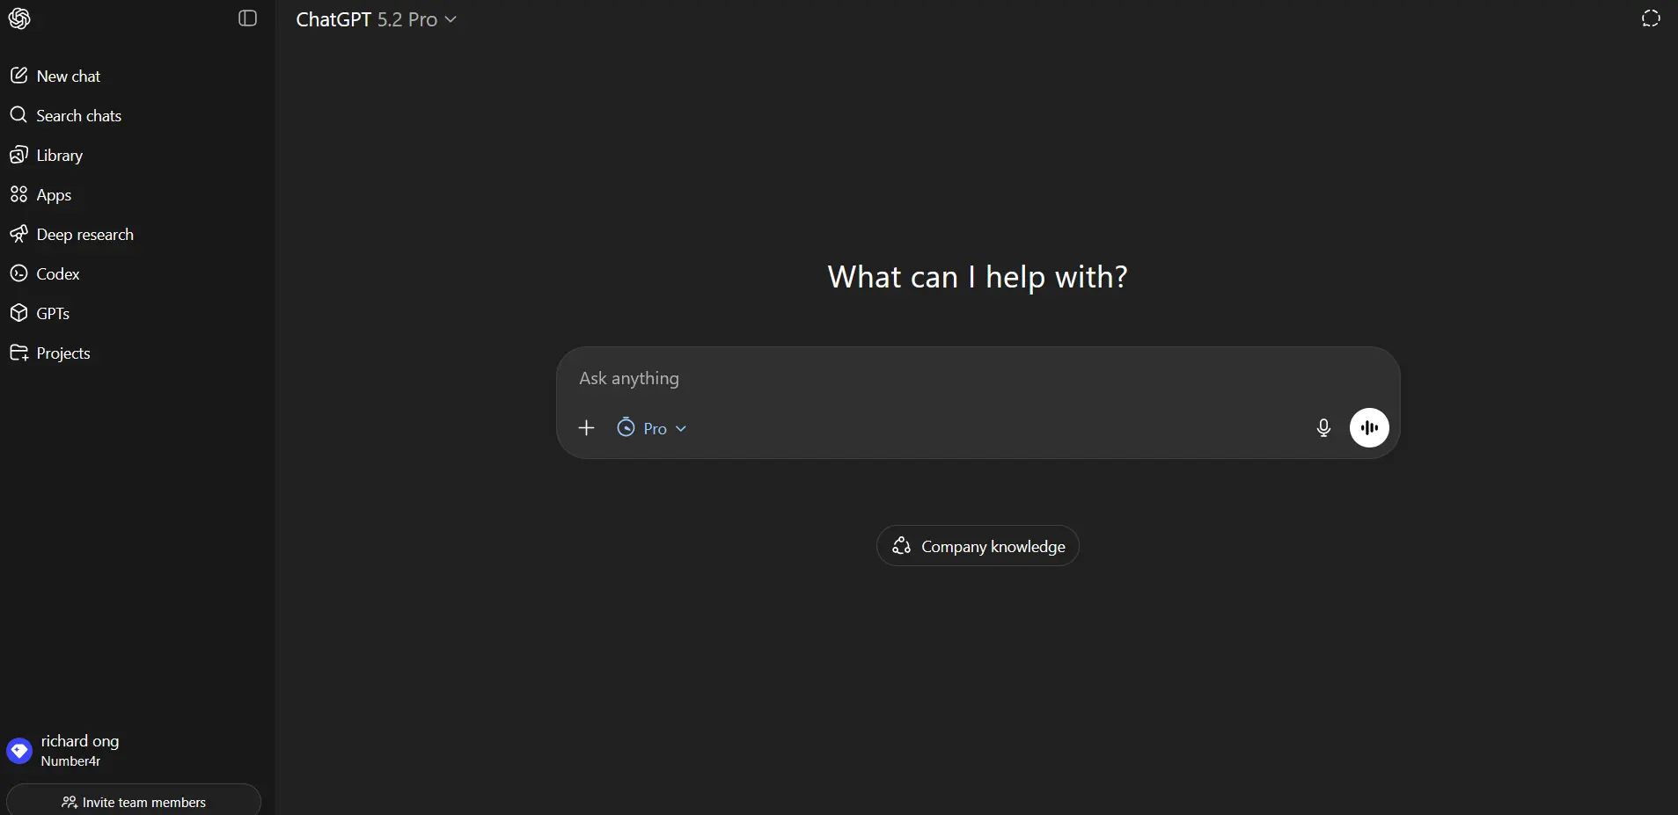Open Search chats label
This screenshot has height=815, width=1678.
(78, 116)
